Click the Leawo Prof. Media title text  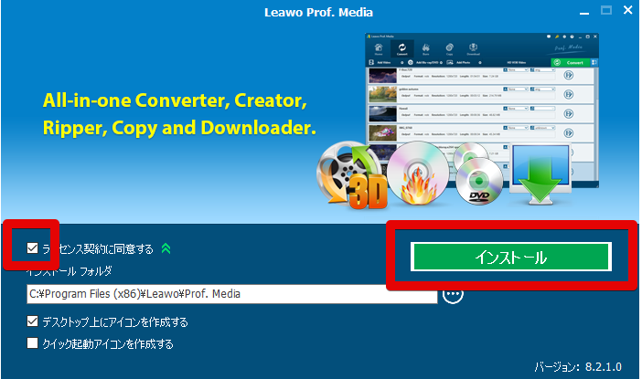[x=318, y=12]
